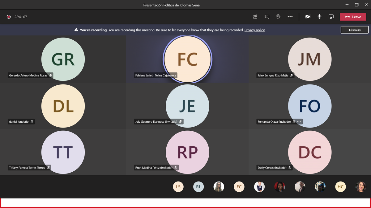This screenshot has width=371, height=208.
Task: Raise your hand in the meeting
Action: pyautogui.click(x=278, y=17)
